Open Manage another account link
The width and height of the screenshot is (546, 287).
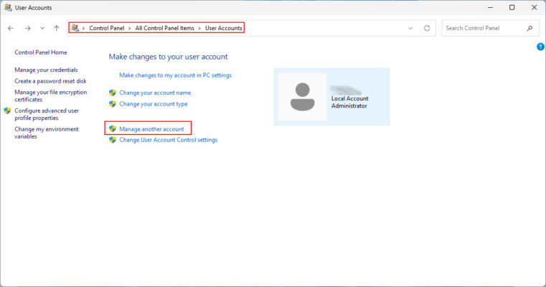pyautogui.click(x=151, y=128)
